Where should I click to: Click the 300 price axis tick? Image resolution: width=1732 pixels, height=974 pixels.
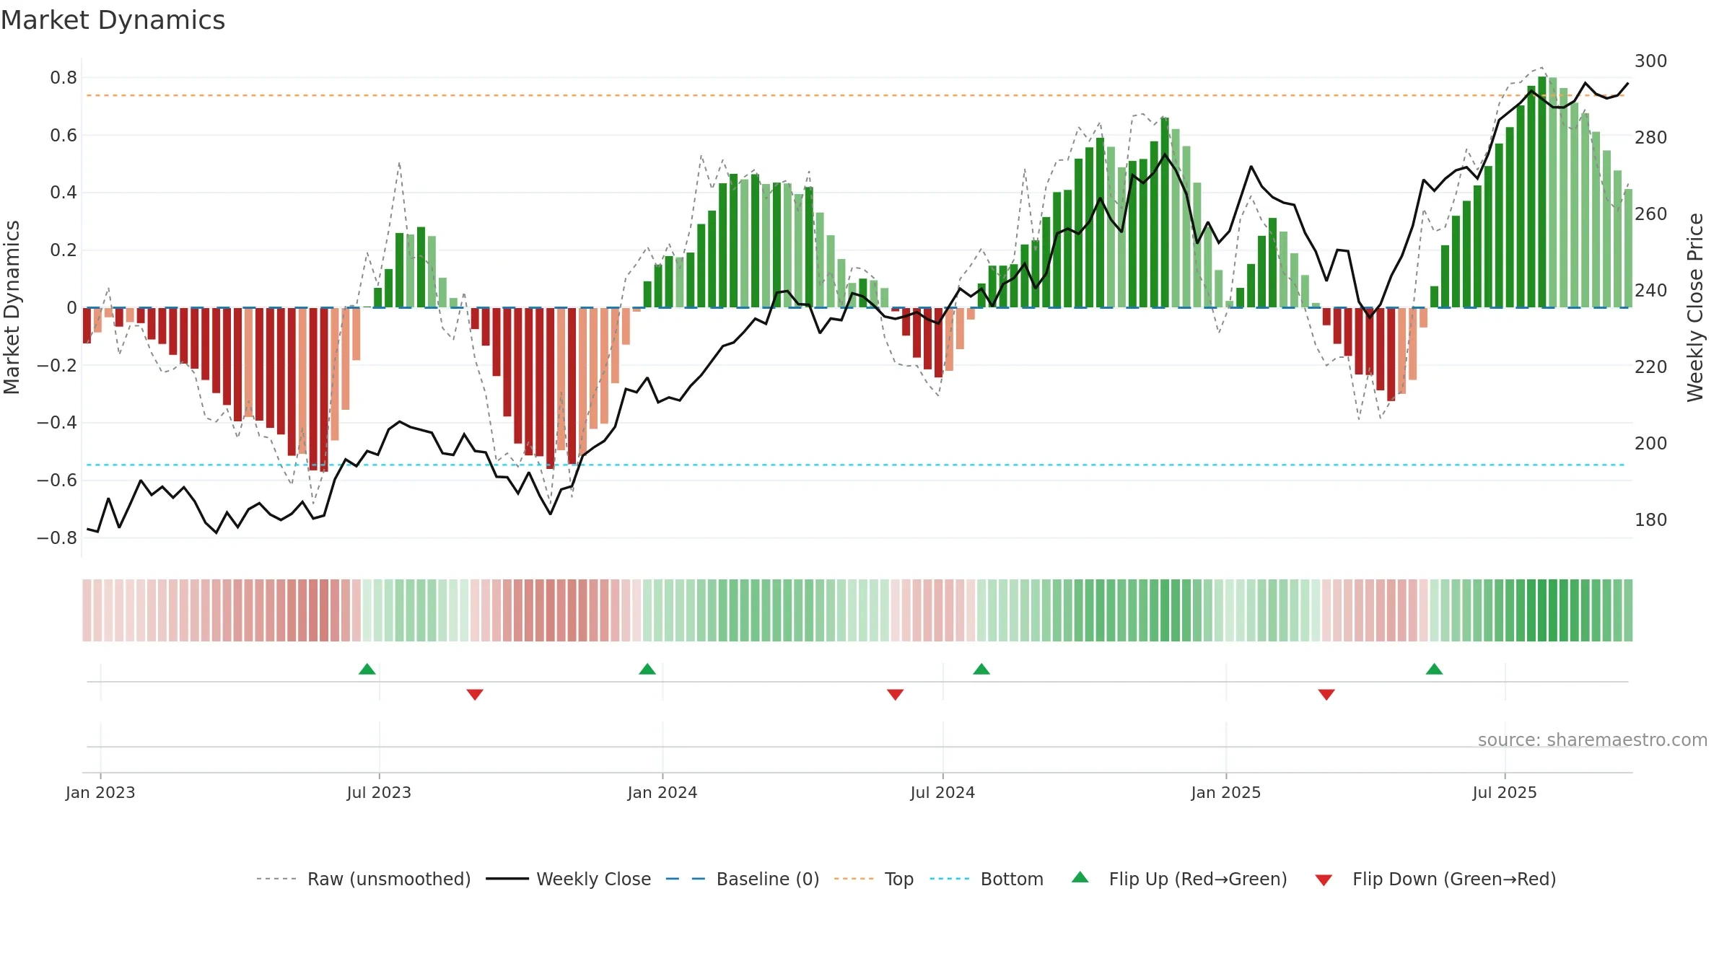tap(1651, 61)
